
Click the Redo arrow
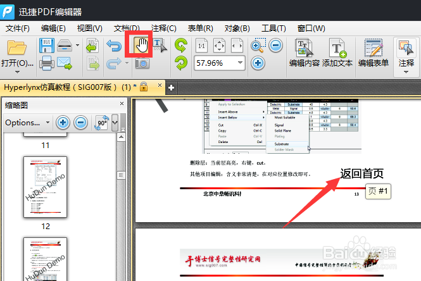pos(114,64)
